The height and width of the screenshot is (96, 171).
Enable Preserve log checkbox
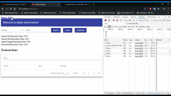pos(152,20)
